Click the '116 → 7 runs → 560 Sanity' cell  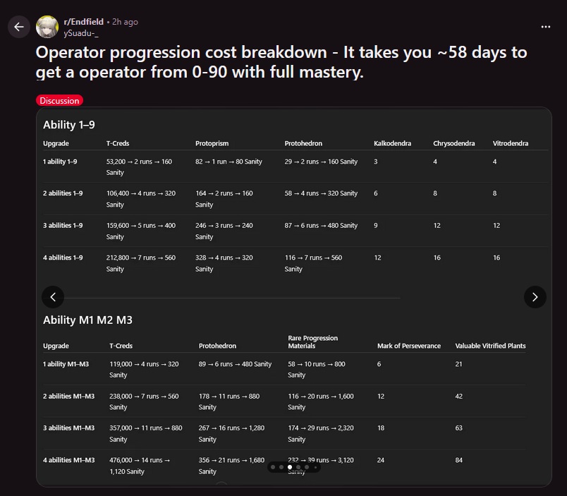pos(313,263)
